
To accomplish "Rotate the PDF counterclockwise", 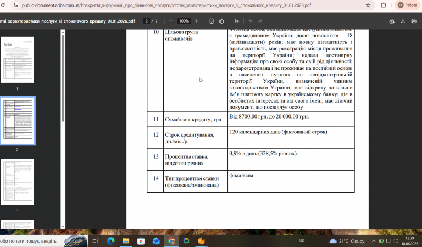I will click(x=221, y=21).
